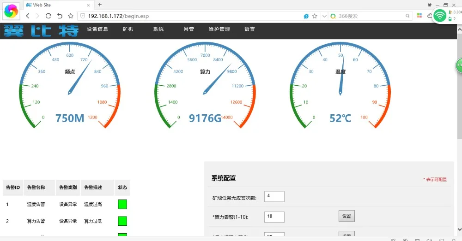Close the Web Site tab

point(88,5)
